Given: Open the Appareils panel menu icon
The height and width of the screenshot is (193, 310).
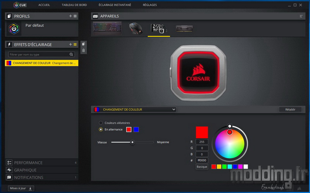Looking at the screenshot, I should coord(301,16).
